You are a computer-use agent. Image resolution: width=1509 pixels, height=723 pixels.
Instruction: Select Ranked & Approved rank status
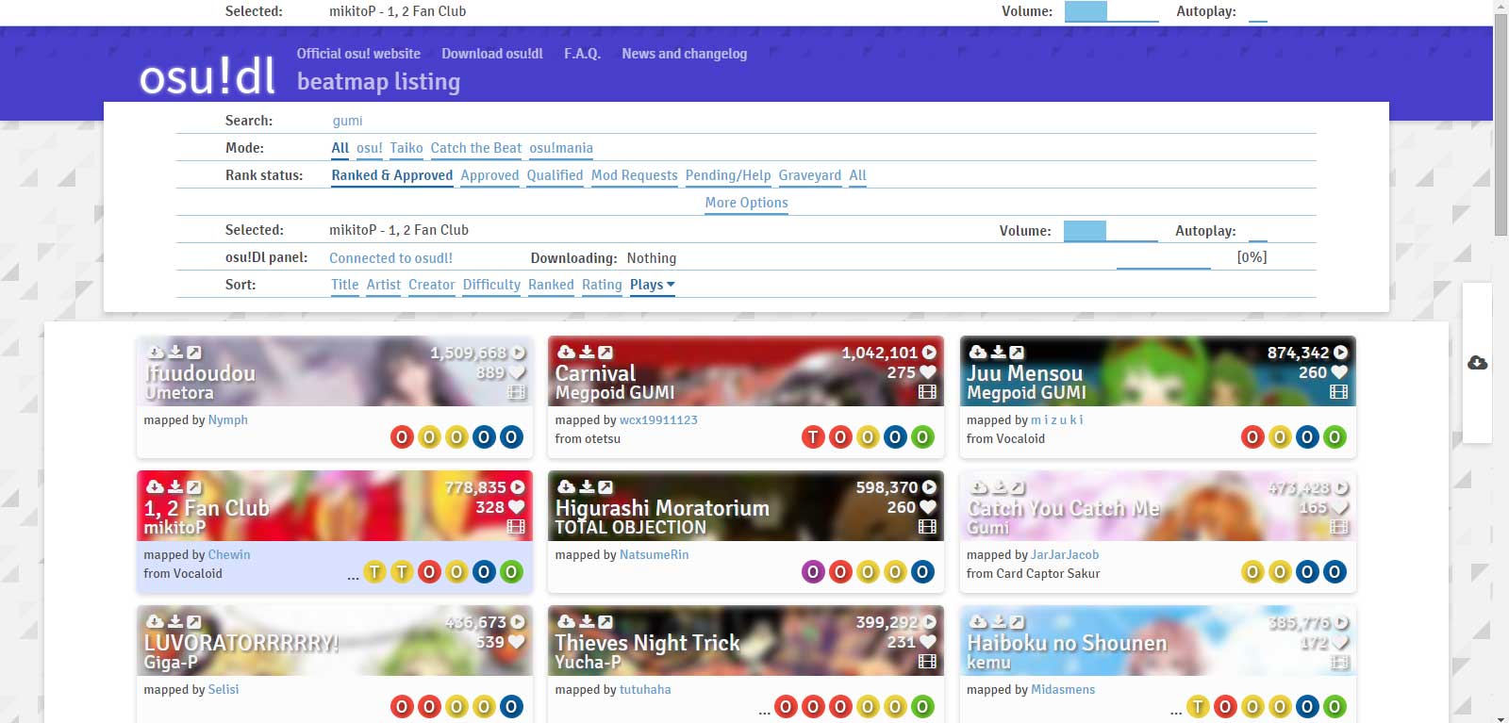[x=392, y=175]
